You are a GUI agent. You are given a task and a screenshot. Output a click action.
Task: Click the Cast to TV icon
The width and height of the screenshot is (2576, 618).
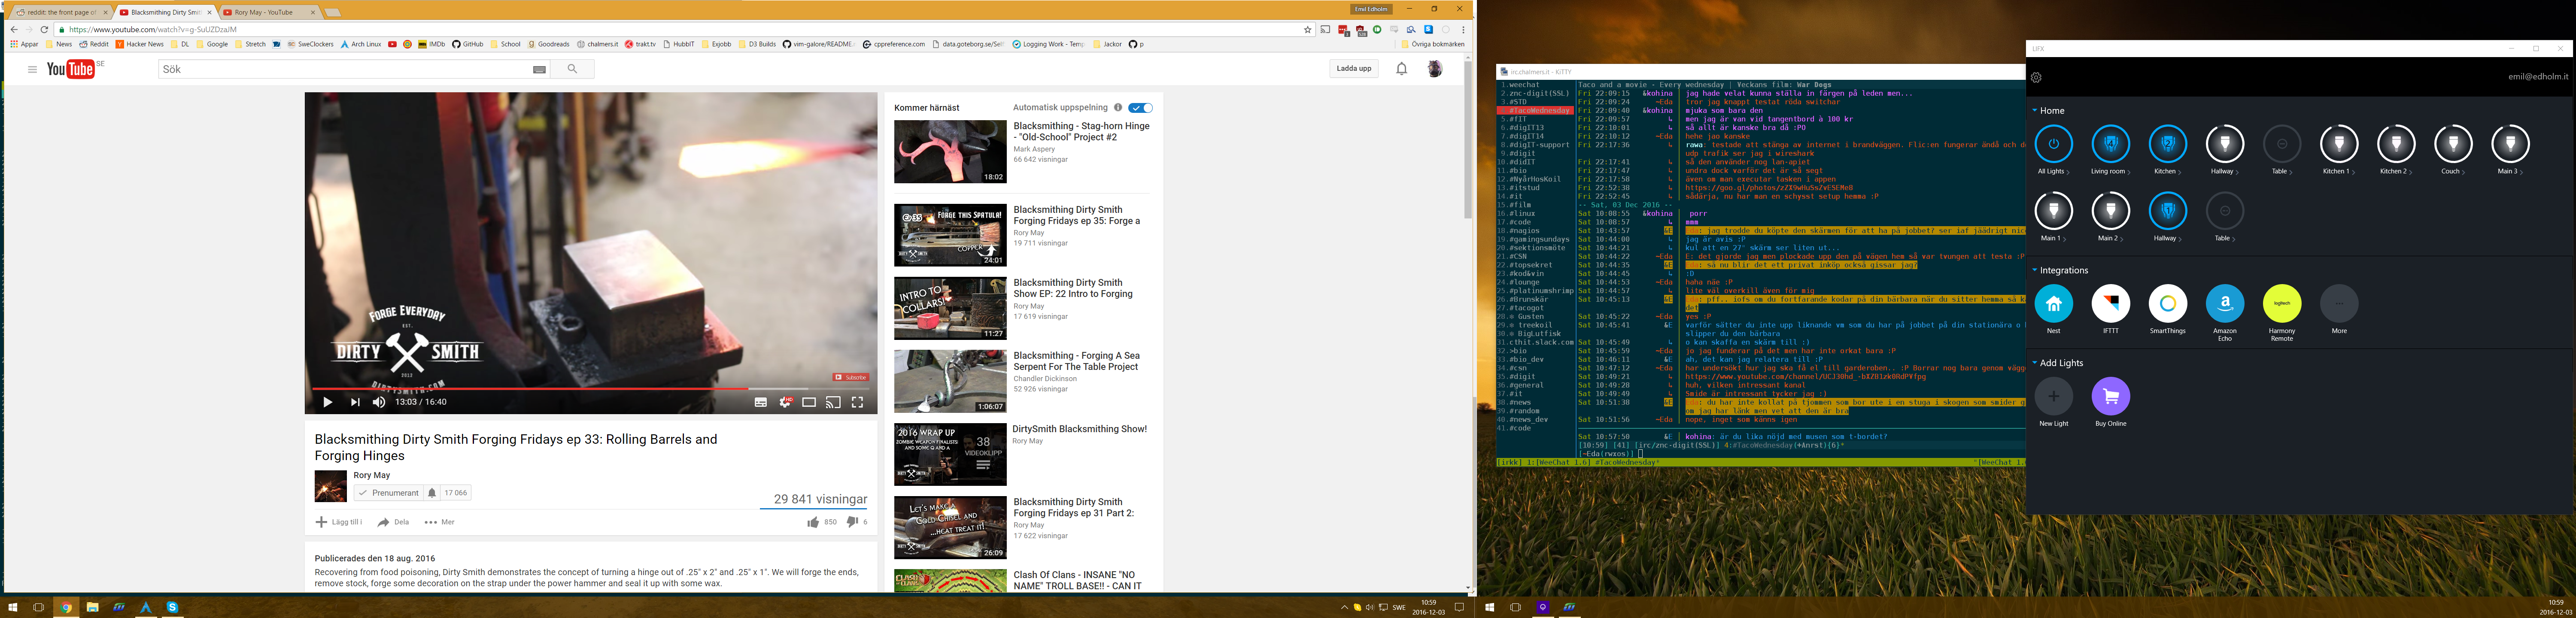click(x=833, y=402)
